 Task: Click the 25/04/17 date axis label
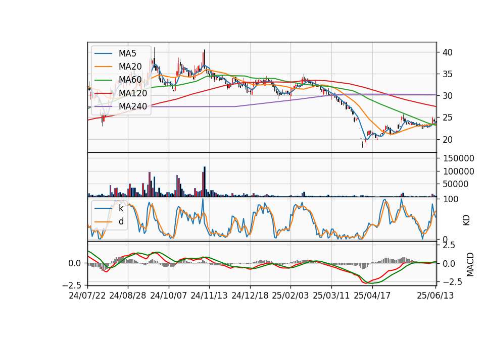coord(372,296)
